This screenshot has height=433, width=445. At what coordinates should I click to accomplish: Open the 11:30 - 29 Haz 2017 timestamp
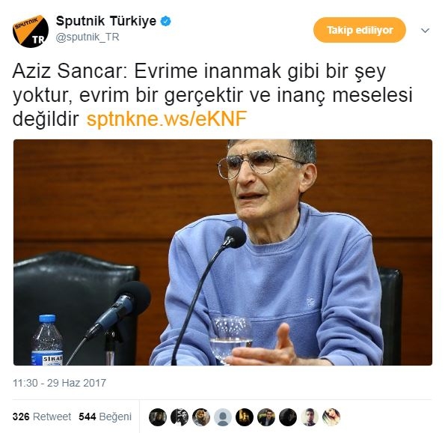click(x=59, y=383)
